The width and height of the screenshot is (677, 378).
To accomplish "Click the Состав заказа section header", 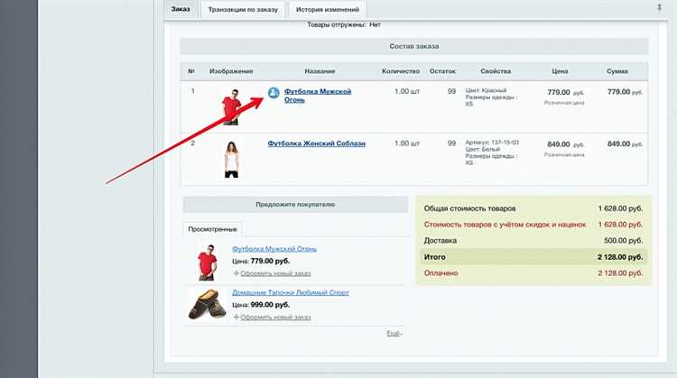I will pyautogui.click(x=414, y=46).
